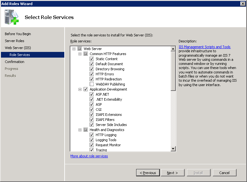Close the Add Roles Wizard window
247x182 pixels.
[243, 3]
